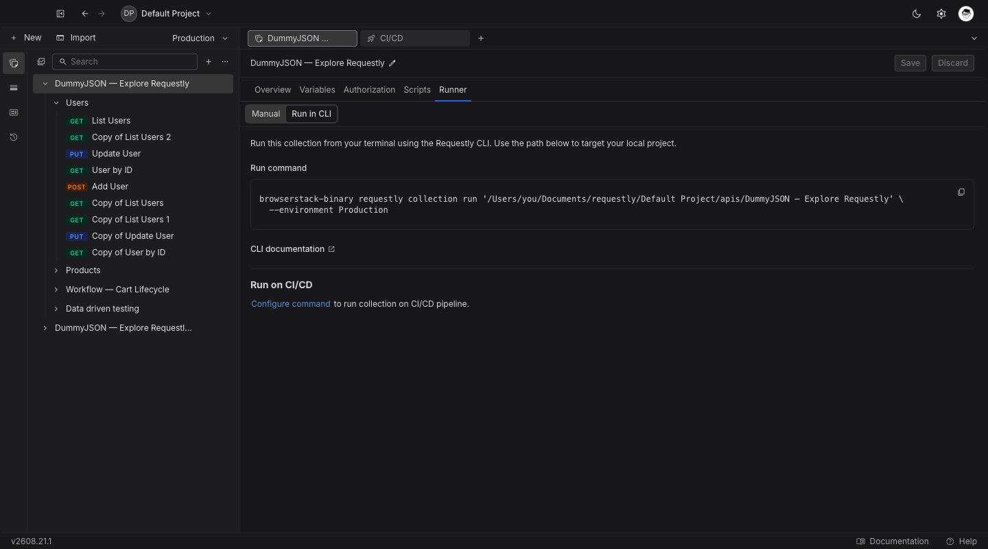Edit collection name with pencil icon
This screenshot has width=988, height=549.
click(x=392, y=63)
